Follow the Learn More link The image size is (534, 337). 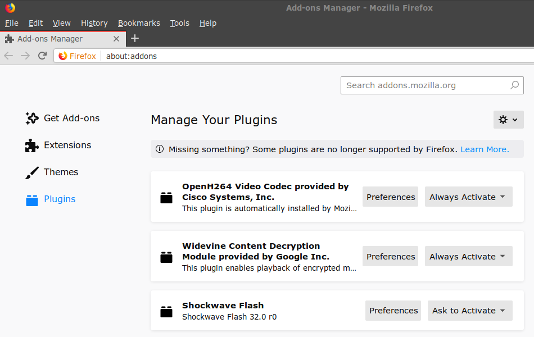coord(485,149)
